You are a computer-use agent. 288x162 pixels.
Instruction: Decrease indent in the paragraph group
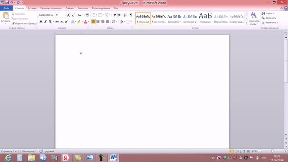[114, 15]
